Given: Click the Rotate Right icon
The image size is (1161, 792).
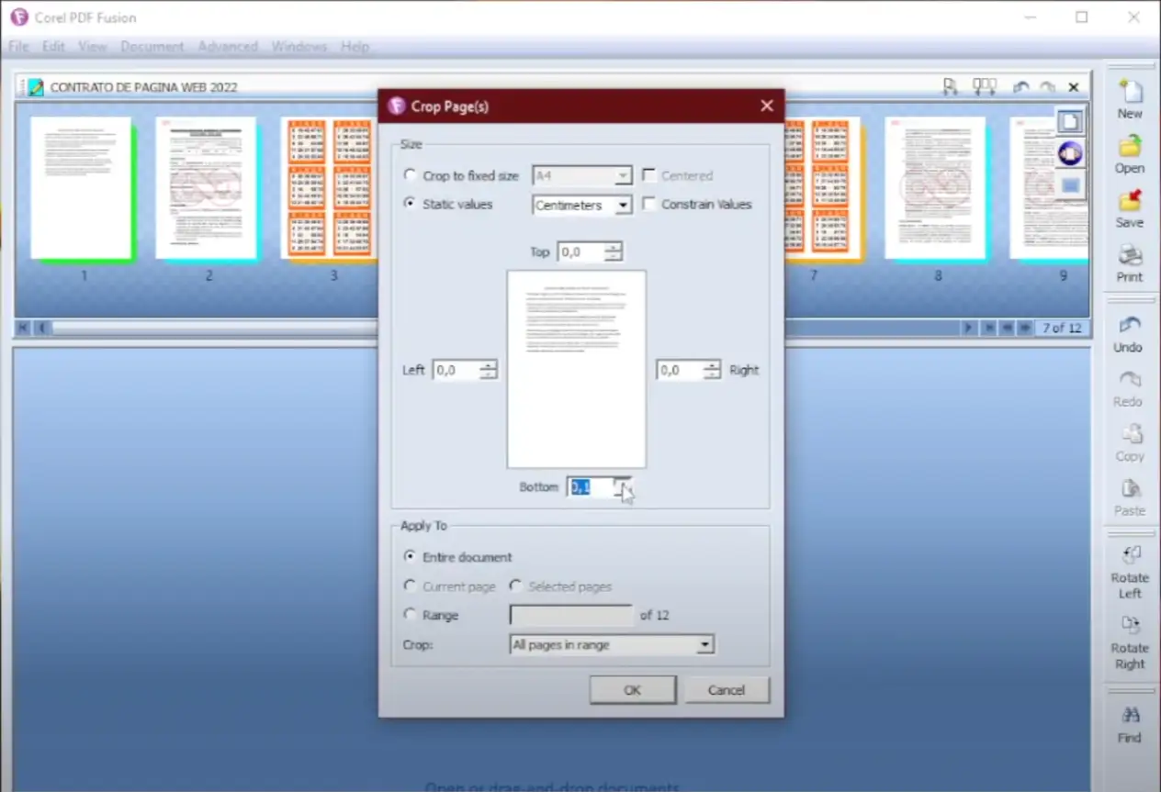Looking at the screenshot, I should (x=1129, y=627).
